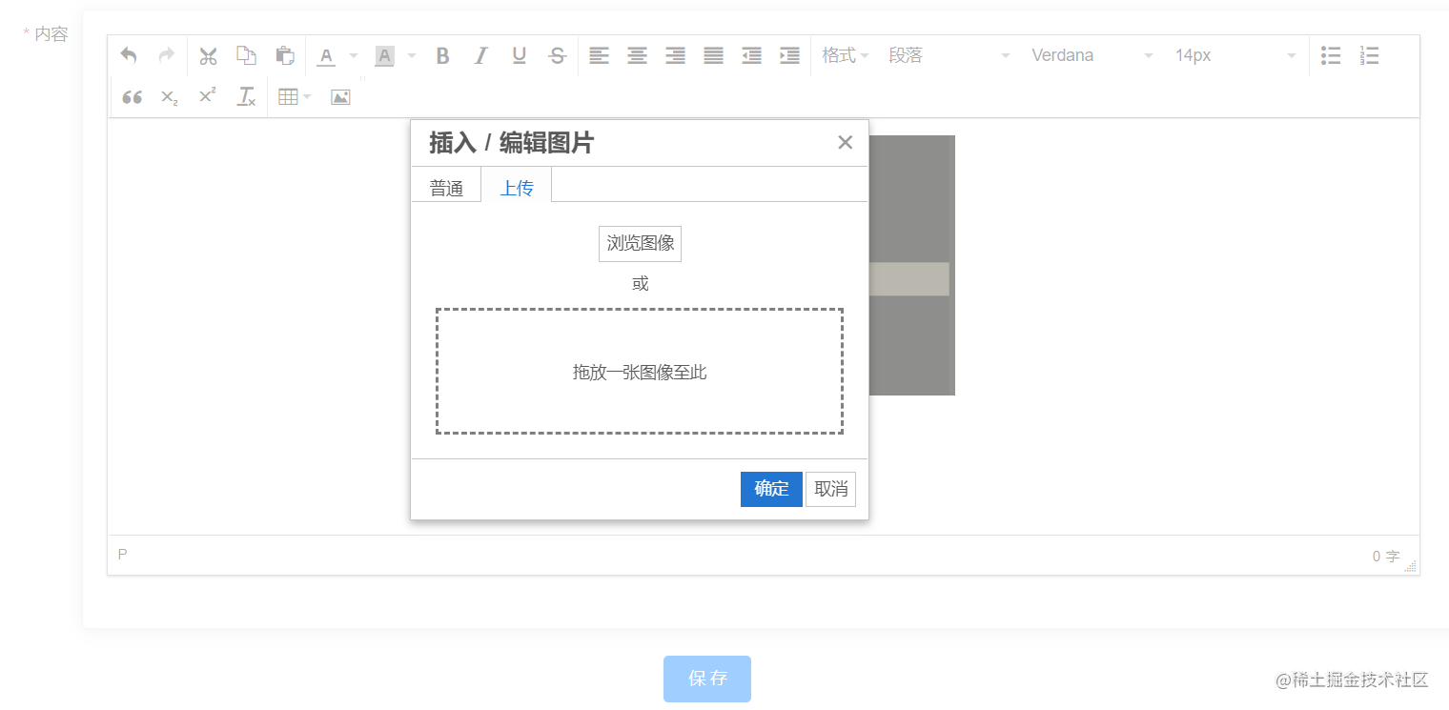The width and height of the screenshot is (1449, 710).
Task: Toggle underline formatting
Action: click(x=519, y=55)
